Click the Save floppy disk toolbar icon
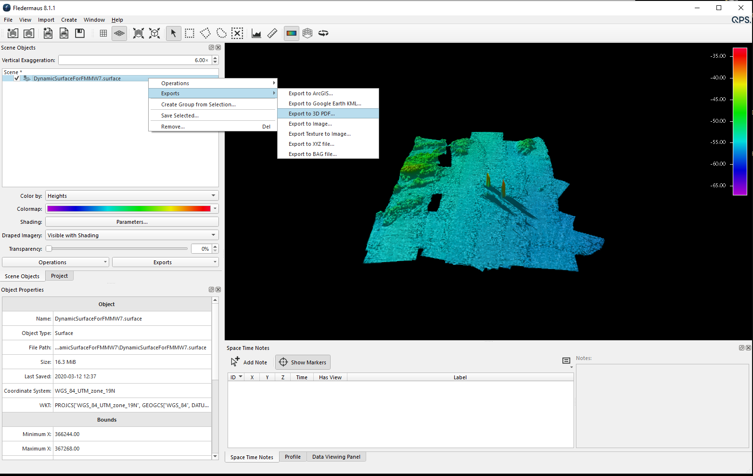This screenshot has height=476, width=753. coord(80,33)
